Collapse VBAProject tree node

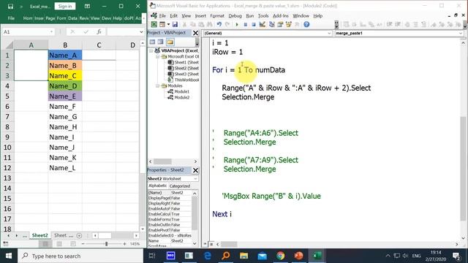[x=151, y=50]
